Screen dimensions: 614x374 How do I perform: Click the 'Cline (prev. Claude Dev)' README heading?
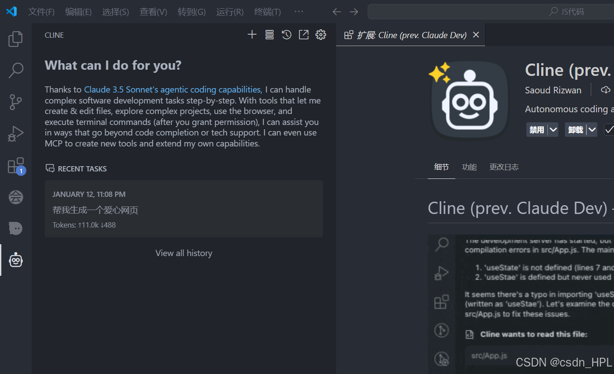point(518,208)
